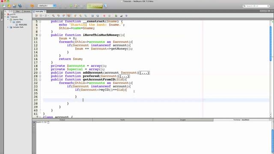Run the project with the green arrow
Image resolution: width=274 pixels, height=154 pixels.
tap(71, 6)
